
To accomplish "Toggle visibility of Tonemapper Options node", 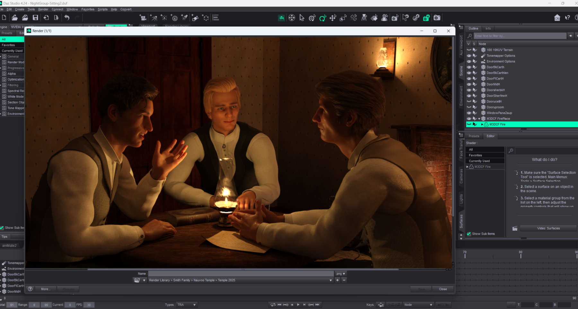I will coord(469,56).
